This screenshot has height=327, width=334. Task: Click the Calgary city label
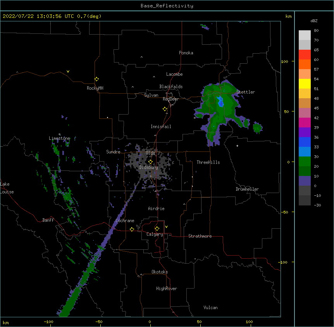pyautogui.click(x=155, y=234)
